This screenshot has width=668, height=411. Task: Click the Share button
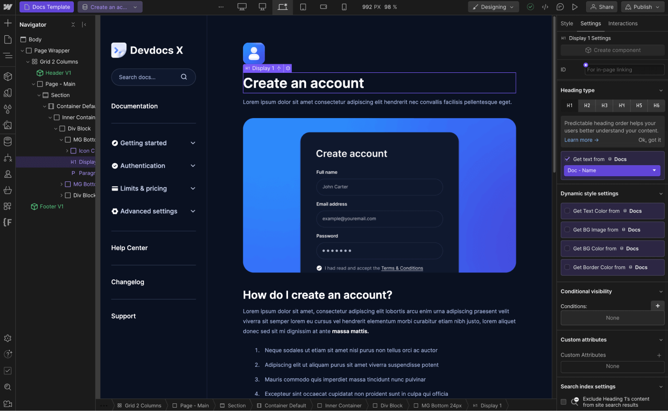601,7
